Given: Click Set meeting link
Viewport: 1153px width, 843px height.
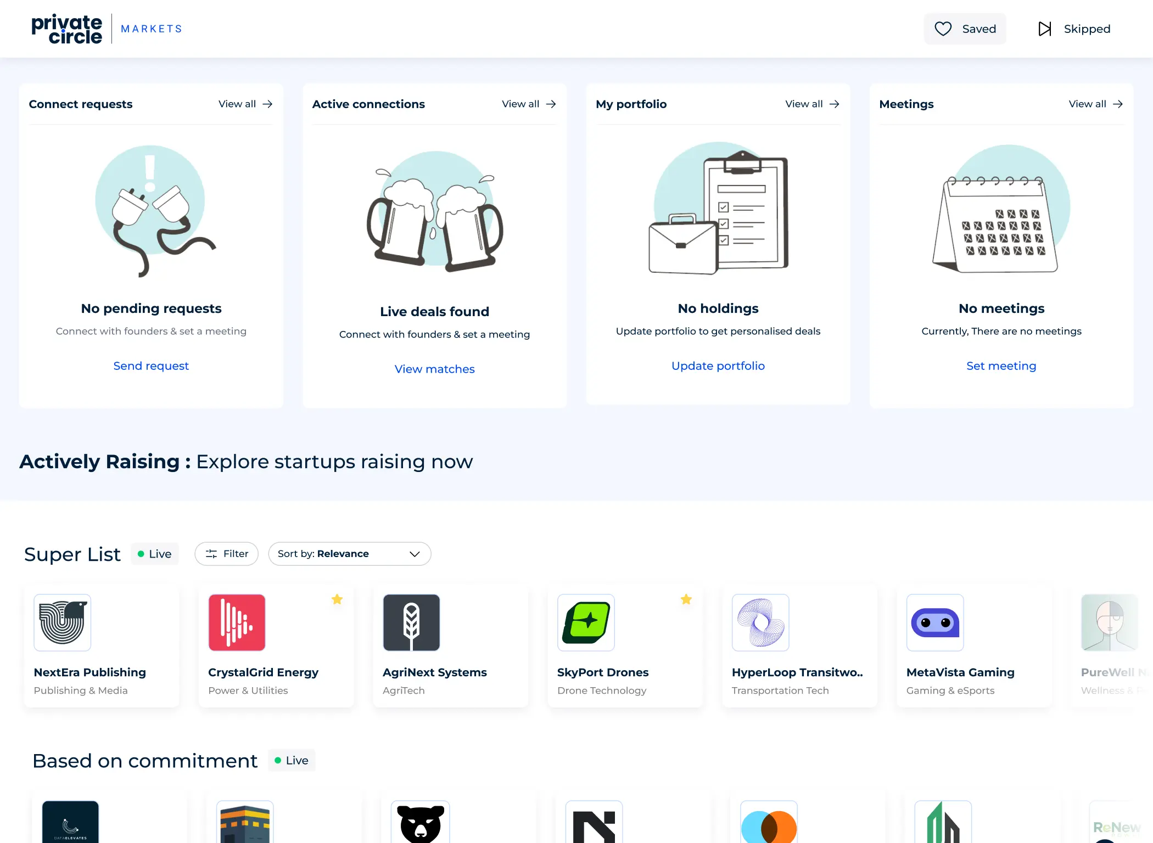Looking at the screenshot, I should (1001, 366).
